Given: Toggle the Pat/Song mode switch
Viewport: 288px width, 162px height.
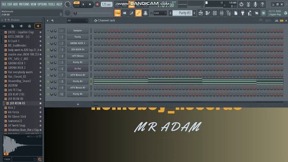Looking at the screenshot, I should pos(76,4).
